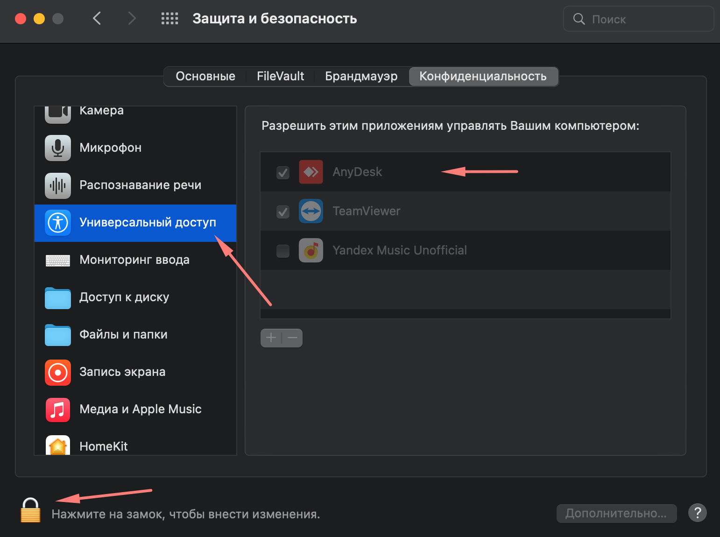This screenshot has height=537, width=720.
Task: Click the lock icon to make changes
Action: pyautogui.click(x=30, y=510)
